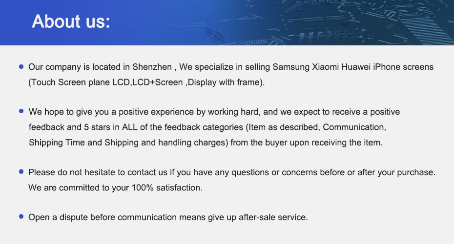
Task: Click the text 'Our company is located in Shenzhen'
Action: click(100, 67)
